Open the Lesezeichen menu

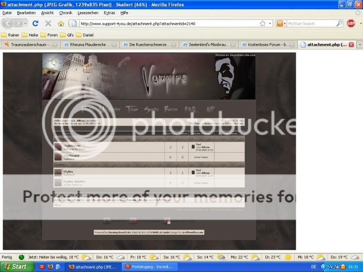point(88,13)
